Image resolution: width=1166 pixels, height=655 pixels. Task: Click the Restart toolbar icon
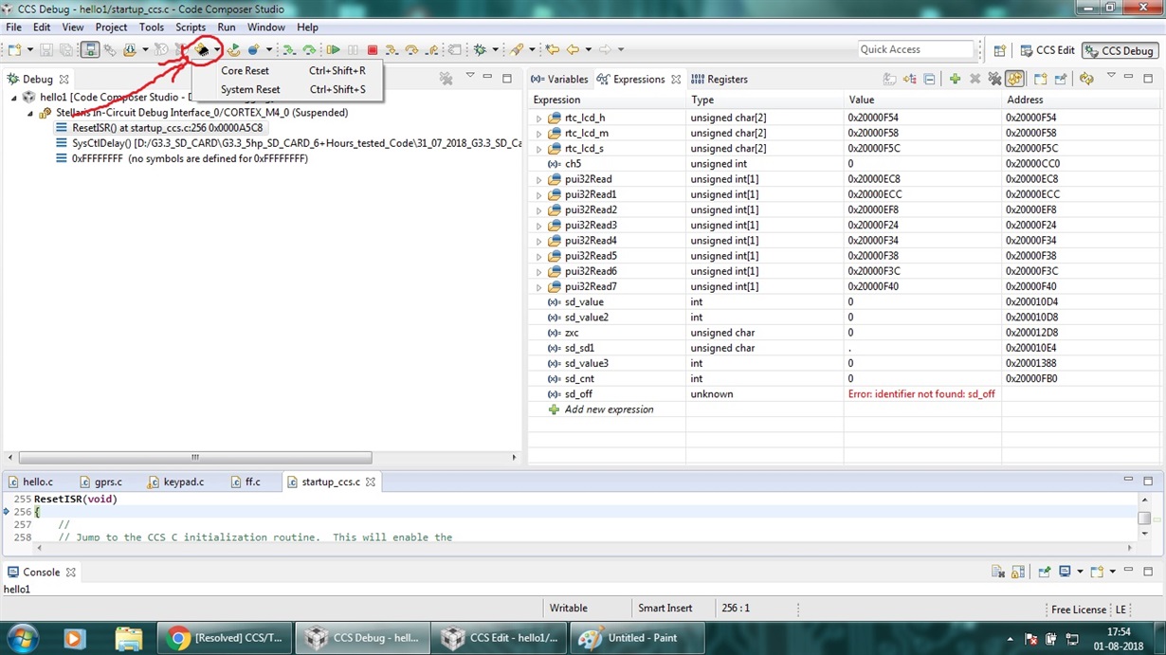pos(234,49)
